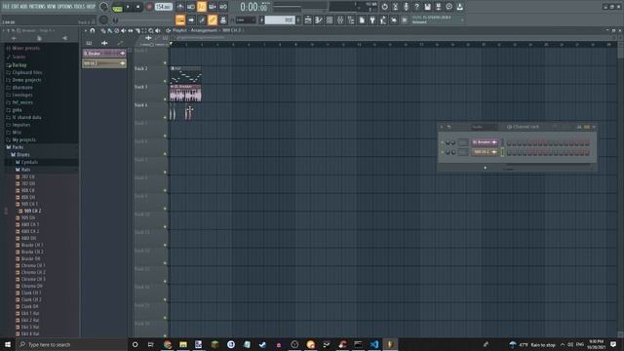Open the FILE menu

[6, 7]
